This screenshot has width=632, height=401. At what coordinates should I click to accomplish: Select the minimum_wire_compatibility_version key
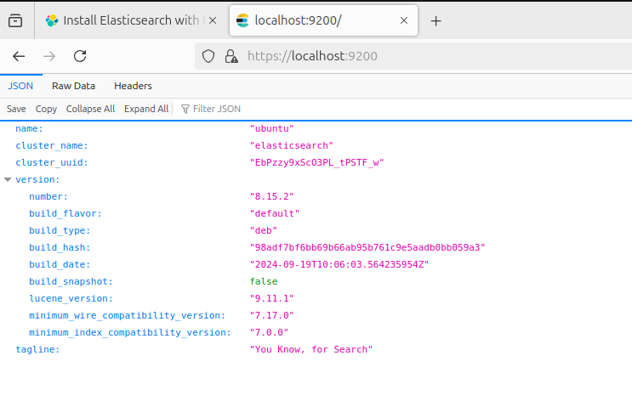click(x=127, y=315)
